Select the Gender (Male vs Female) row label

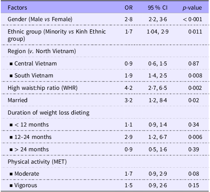[x=40, y=19]
